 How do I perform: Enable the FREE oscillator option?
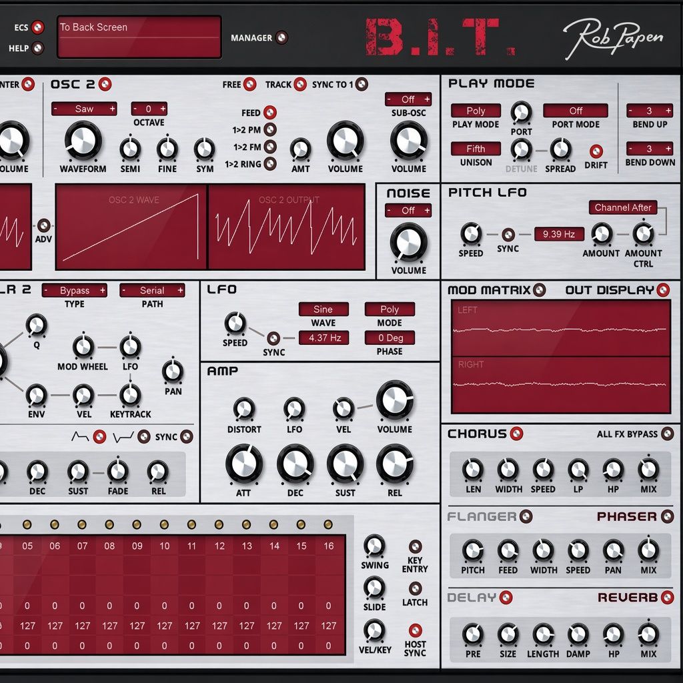pyautogui.click(x=249, y=84)
